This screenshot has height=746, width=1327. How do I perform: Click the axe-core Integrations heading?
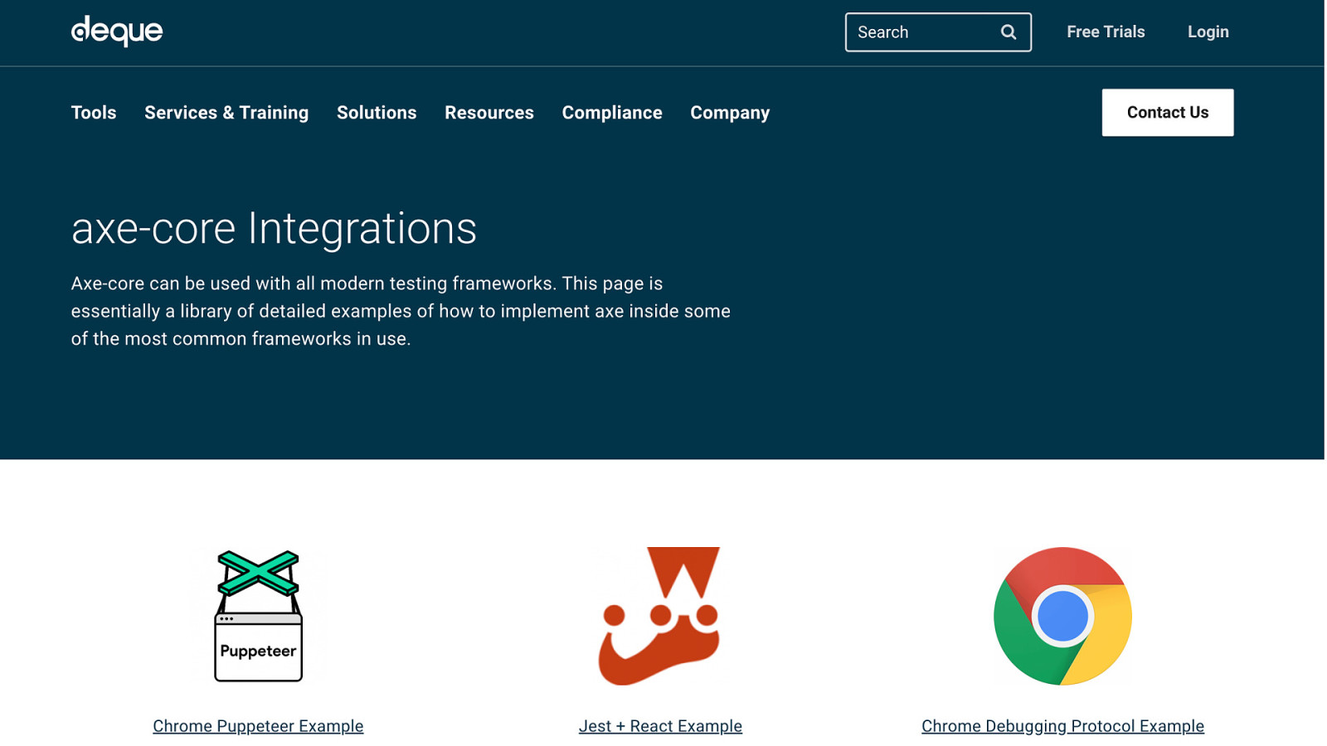tap(274, 229)
